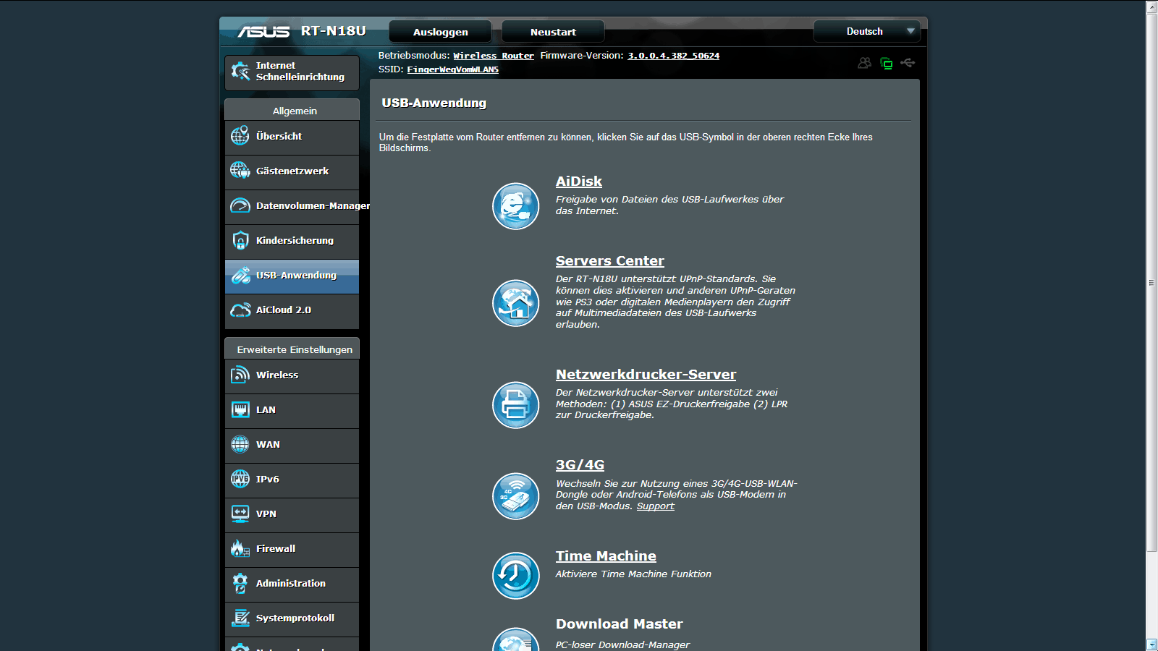Viewport: 1158px width, 651px height.
Task: Click the LAN port icon
Action: (x=240, y=409)
